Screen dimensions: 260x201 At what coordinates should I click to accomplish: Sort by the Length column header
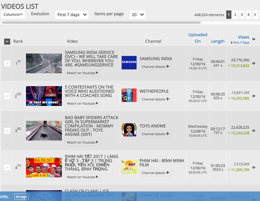pos(218,41)
